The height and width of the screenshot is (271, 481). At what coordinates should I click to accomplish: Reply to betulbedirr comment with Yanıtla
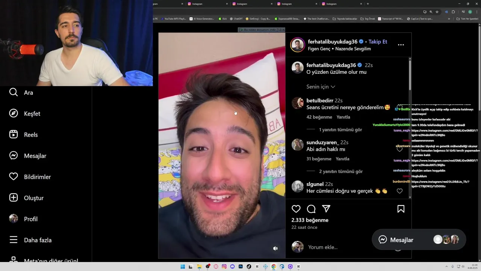343,117
